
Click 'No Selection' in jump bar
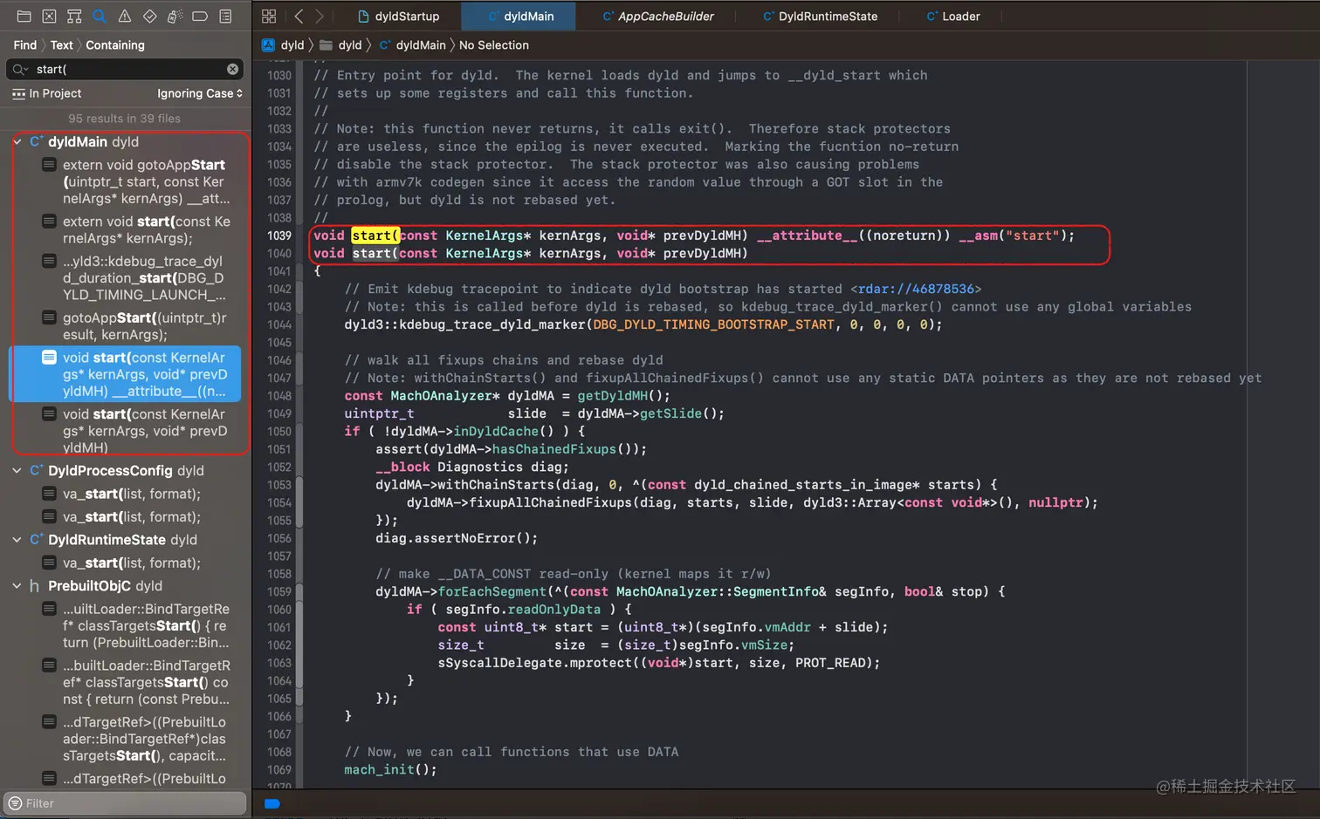coord(493,45)
